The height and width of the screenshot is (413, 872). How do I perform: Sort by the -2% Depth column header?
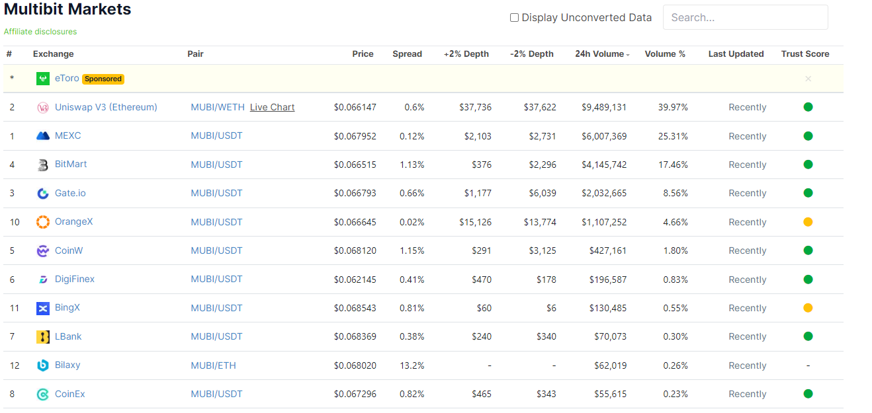click(x=532, y=54)
